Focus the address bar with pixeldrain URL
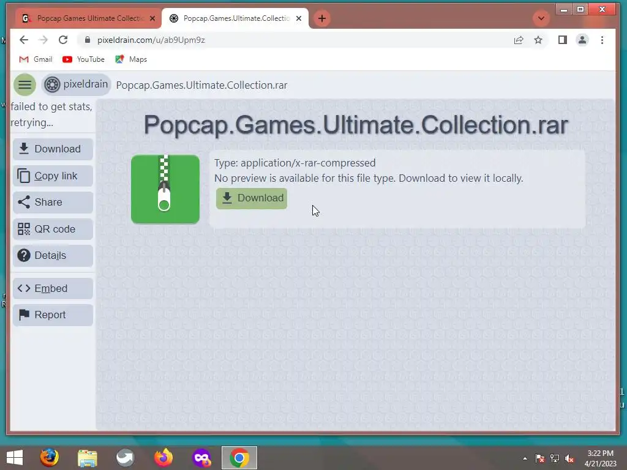 point(296,40)
